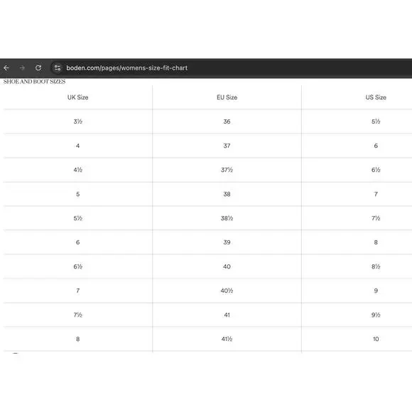The height and width of the screenshot is (412, 412).
Task: Click the boden.com address bar URL
Action: 126,68
